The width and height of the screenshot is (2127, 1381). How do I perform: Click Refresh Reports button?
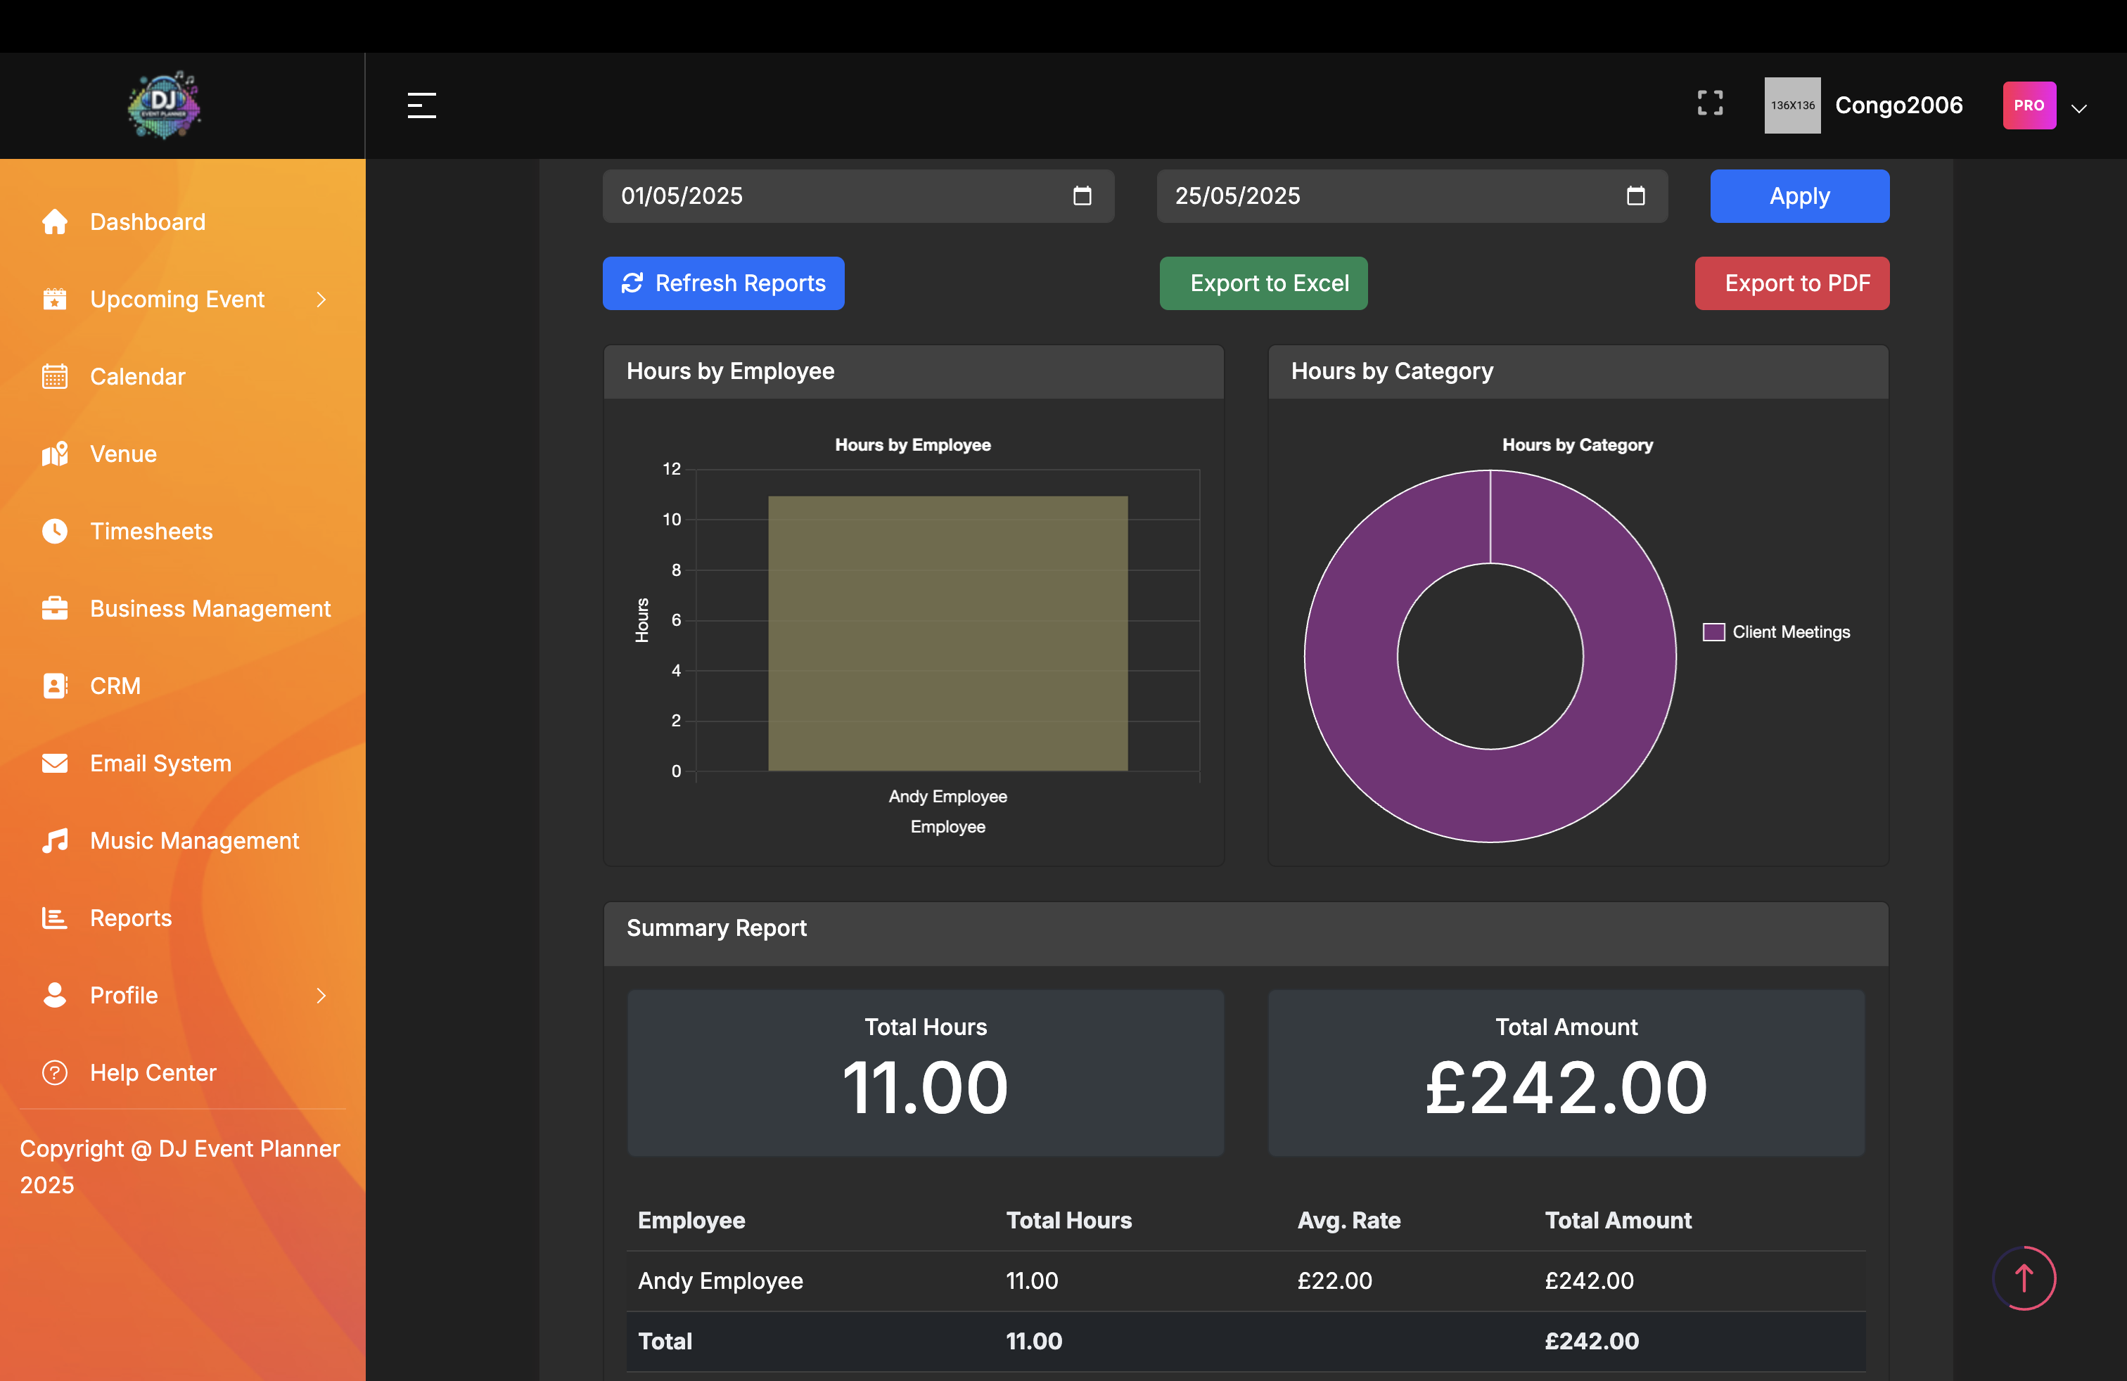click(723, 283)
